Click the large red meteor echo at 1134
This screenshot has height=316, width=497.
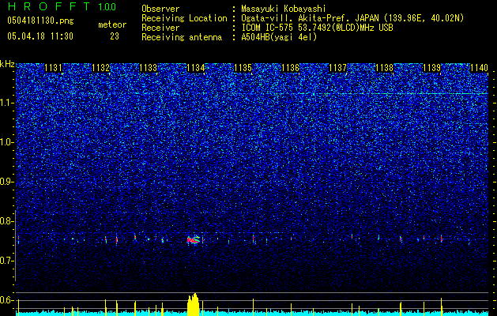pos(194,240)
